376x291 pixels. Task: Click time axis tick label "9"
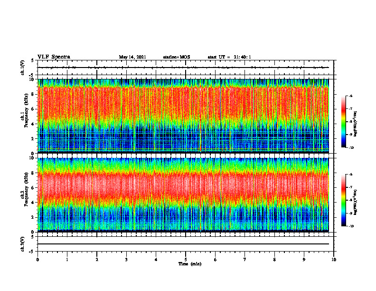(304, 260)
